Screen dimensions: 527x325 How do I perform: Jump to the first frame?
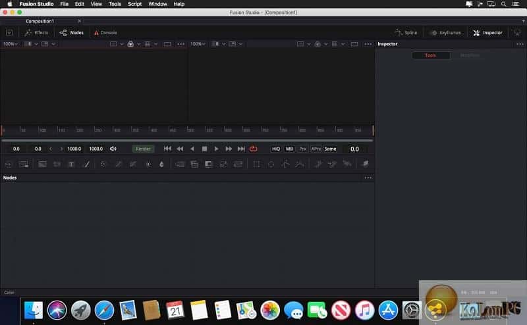pyautogui.click(x=167, y=149)
